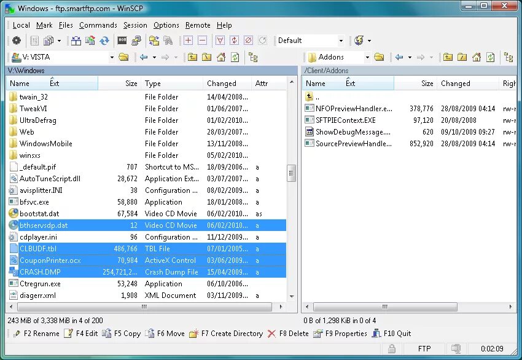Go to remote parent directory icon

(x=448, y=57)
